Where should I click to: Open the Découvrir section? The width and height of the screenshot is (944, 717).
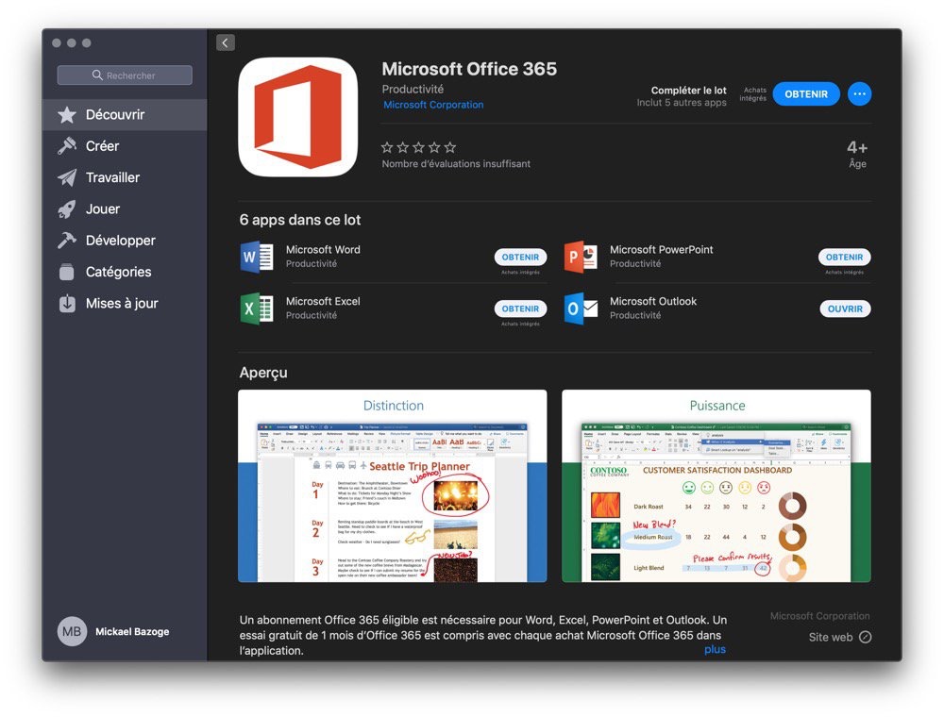[x=125, y=115]
